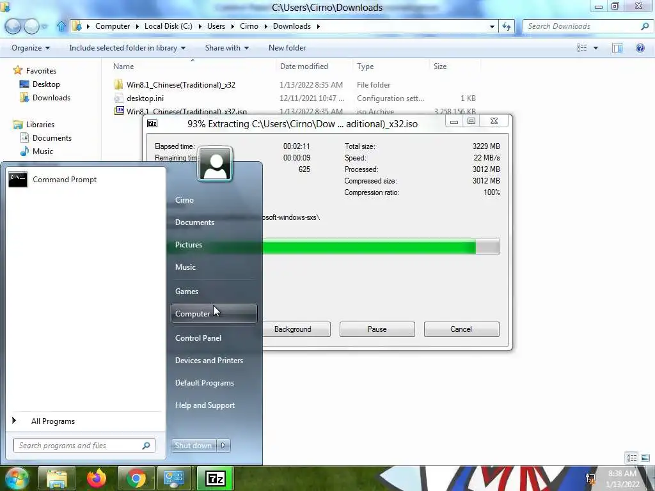The height and width of the screenshot is (491, 655).
Task: Open Help and Support from Start menu
Action: [x=214, y=405]
